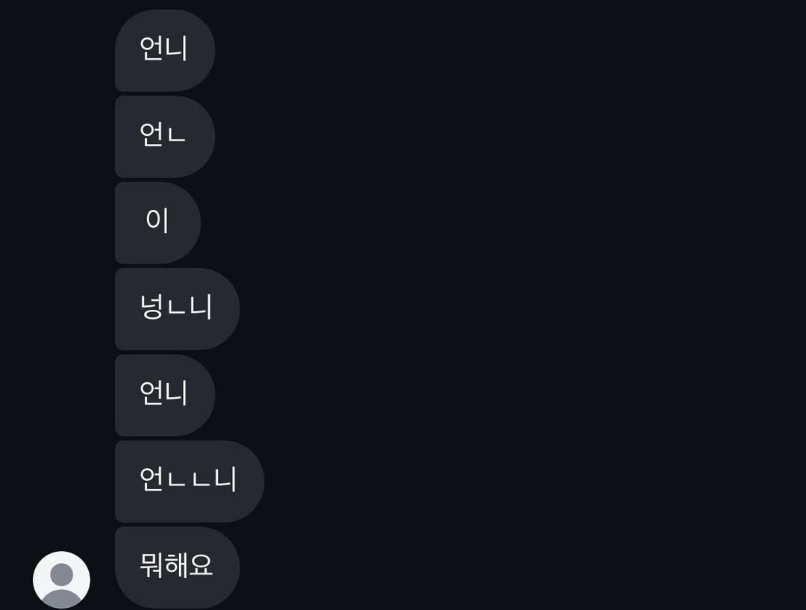The image size is (806, 610).
Task: Click the typo message "닝ㄴ니" text
Action: pyautogui.click(x=177, y=307)
